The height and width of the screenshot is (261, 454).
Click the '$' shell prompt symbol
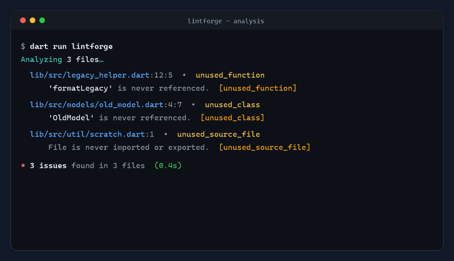[x=23, y=47]
